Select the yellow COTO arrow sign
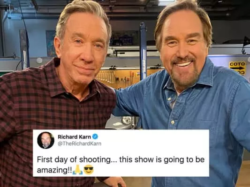Screen dimensions: 250x187 [x=237, y=68]
